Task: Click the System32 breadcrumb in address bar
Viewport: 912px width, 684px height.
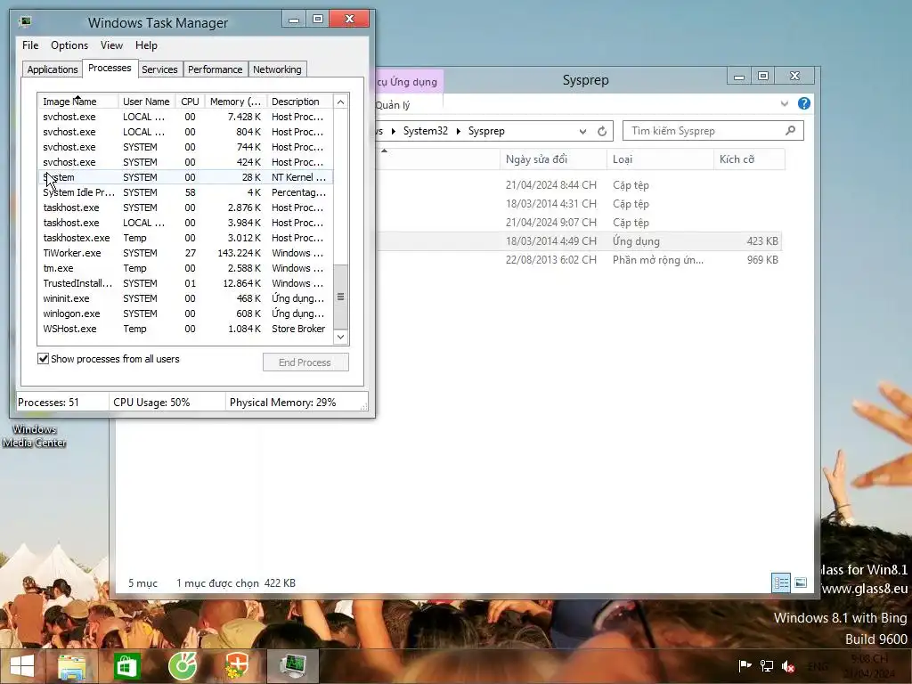Action: 425,132
